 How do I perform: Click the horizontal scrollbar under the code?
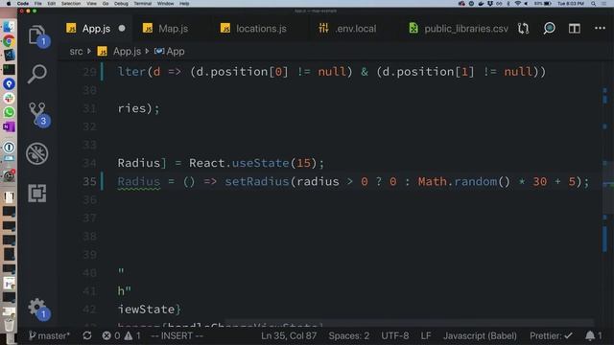(x=410, y=323)
